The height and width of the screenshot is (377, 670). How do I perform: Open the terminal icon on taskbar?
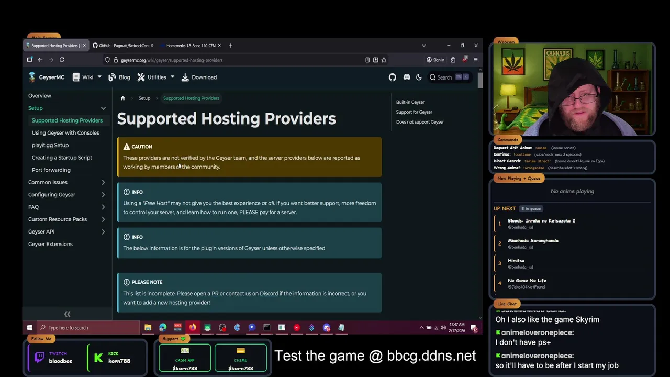267,328
